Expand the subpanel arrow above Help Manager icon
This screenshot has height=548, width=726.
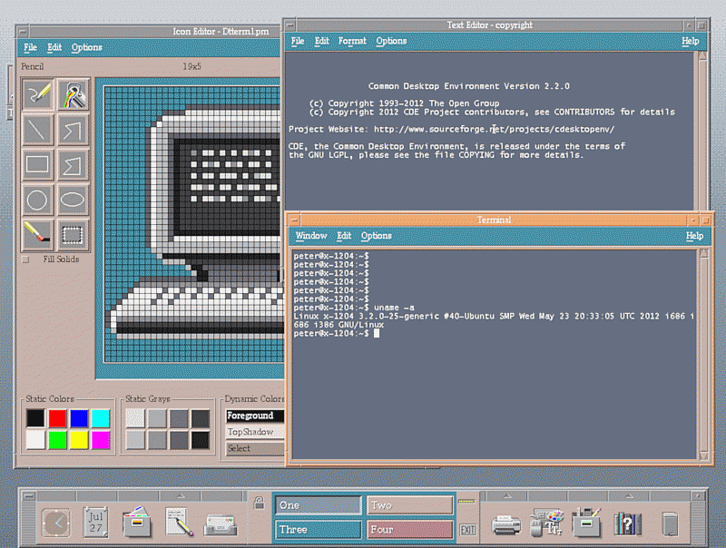click(x=629, y=495)
